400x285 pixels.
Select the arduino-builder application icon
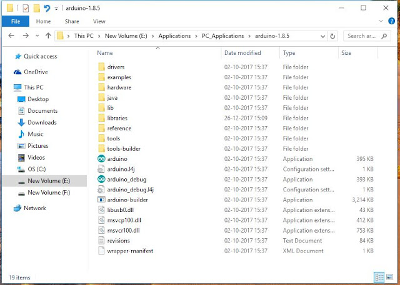click(101, 200)
